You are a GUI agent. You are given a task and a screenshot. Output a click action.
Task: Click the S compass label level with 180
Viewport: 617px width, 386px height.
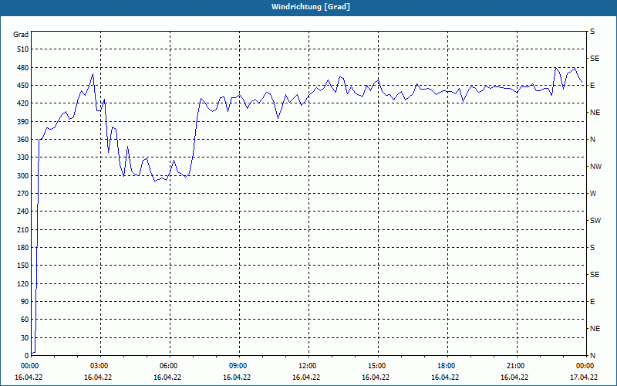coord(592,248)
